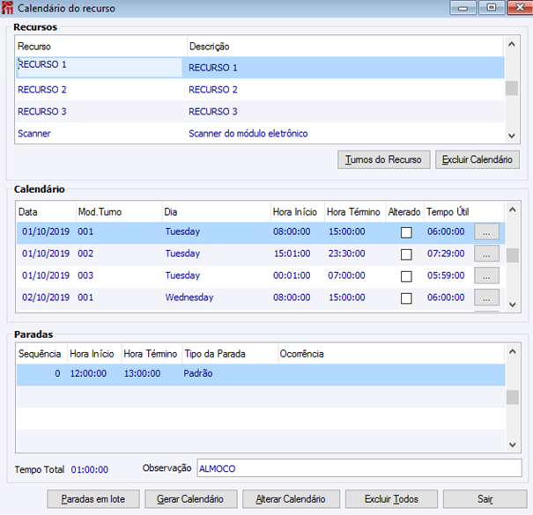Click the Calendário scrollbar thumb
The height and width of the screenshot is (515, 533).
(512, 255)
